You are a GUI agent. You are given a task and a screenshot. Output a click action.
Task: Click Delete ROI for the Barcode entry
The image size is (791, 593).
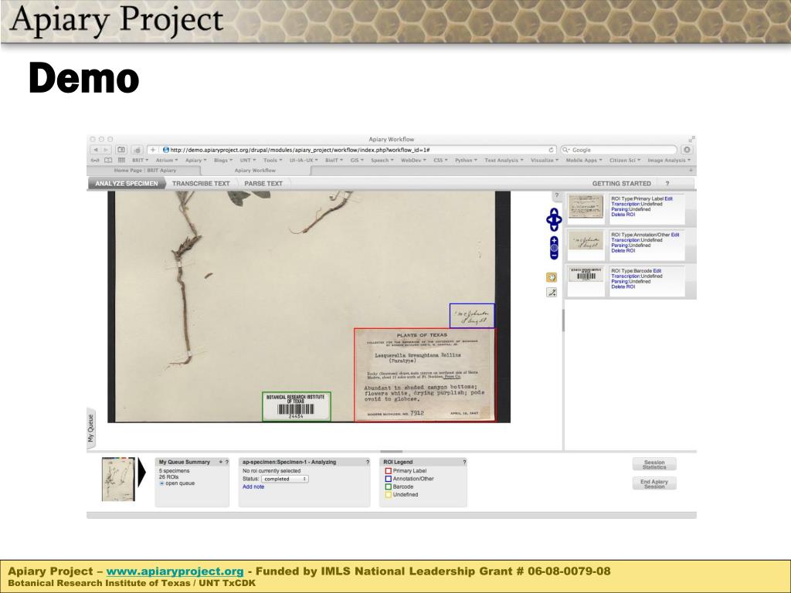[x=623, y=286]
